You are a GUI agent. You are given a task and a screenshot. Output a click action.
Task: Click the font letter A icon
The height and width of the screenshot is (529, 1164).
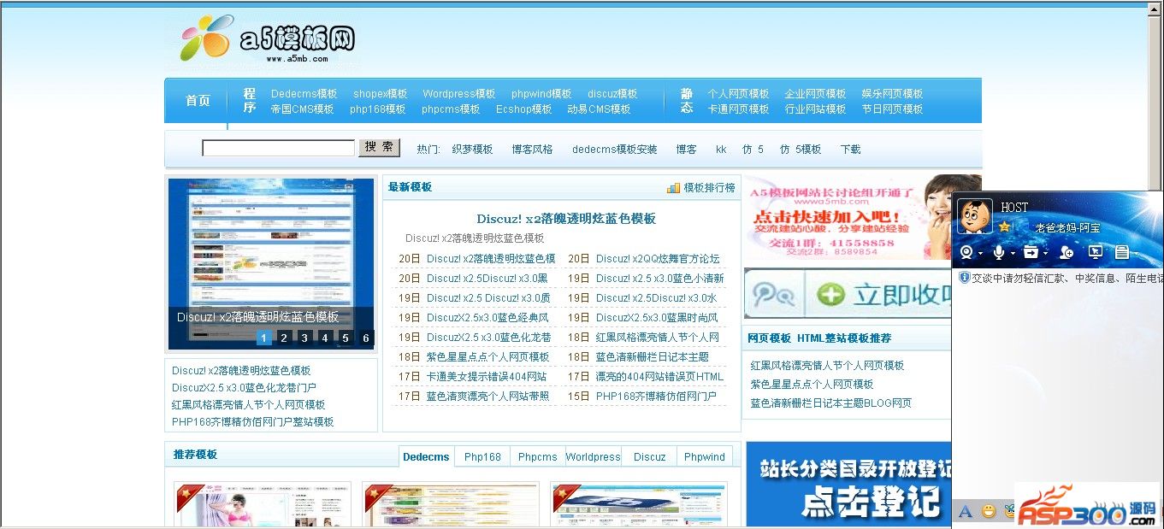coord(965,512)
